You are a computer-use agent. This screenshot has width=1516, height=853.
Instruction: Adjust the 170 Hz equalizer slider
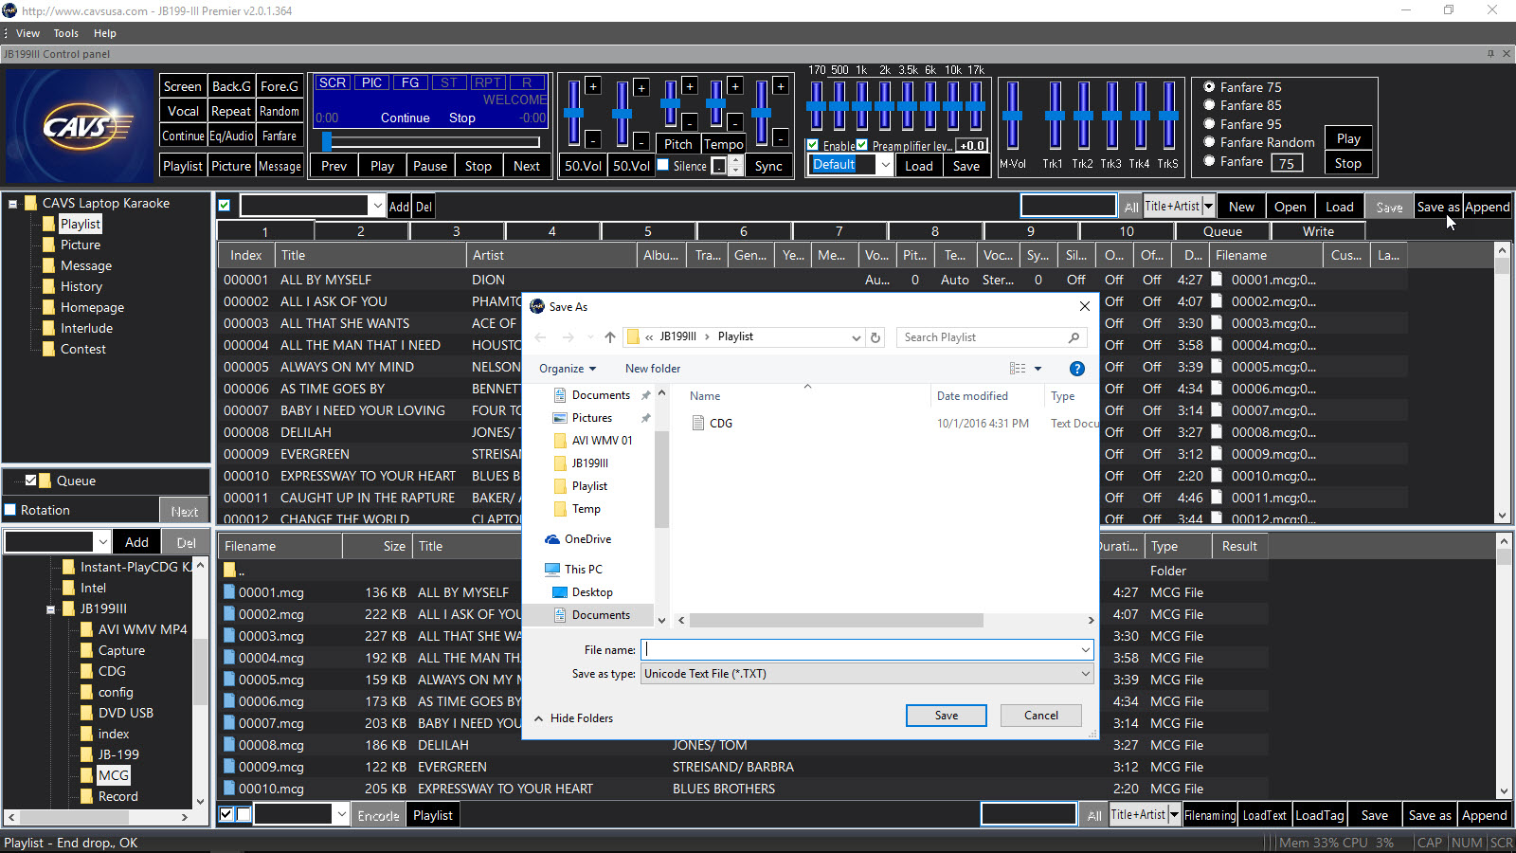click(x=816, y=105)
